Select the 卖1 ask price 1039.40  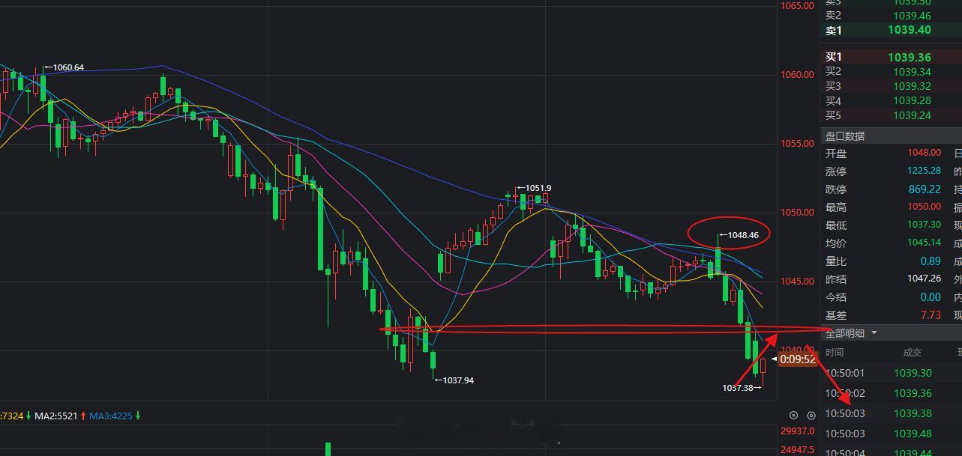(x=910, y=30)
